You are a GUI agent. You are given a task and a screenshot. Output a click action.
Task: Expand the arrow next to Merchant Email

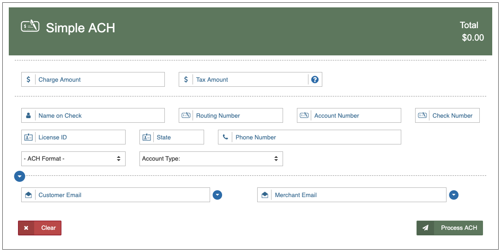(x=454, y=195)
